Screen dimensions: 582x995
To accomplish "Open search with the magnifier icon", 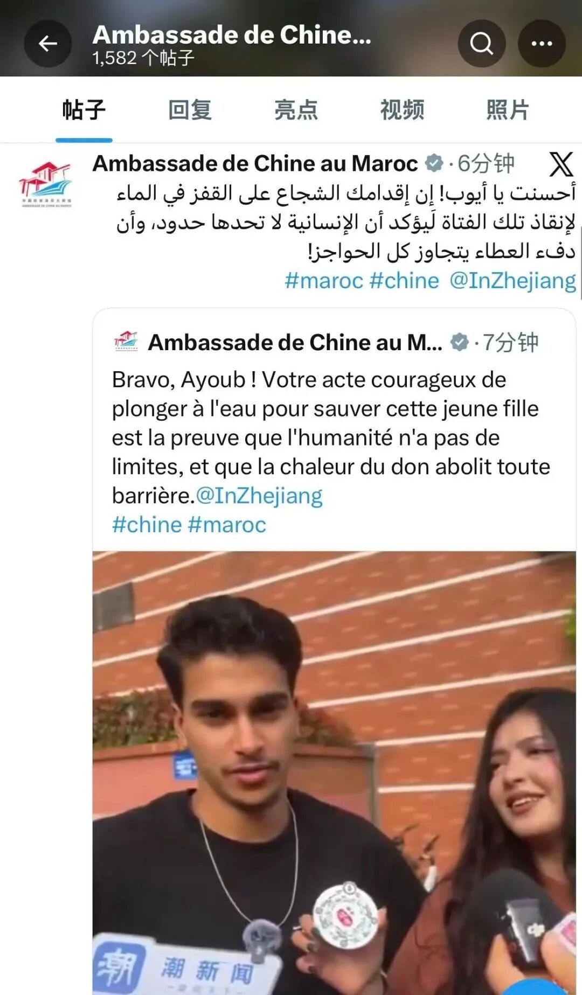I will [482, 44].
